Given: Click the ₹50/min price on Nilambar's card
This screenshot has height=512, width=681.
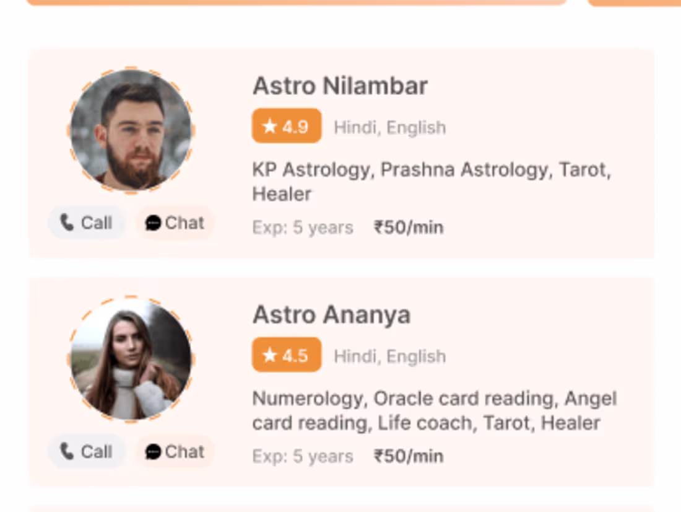Looking at the screenshot, I should click(x=409, y=227).
